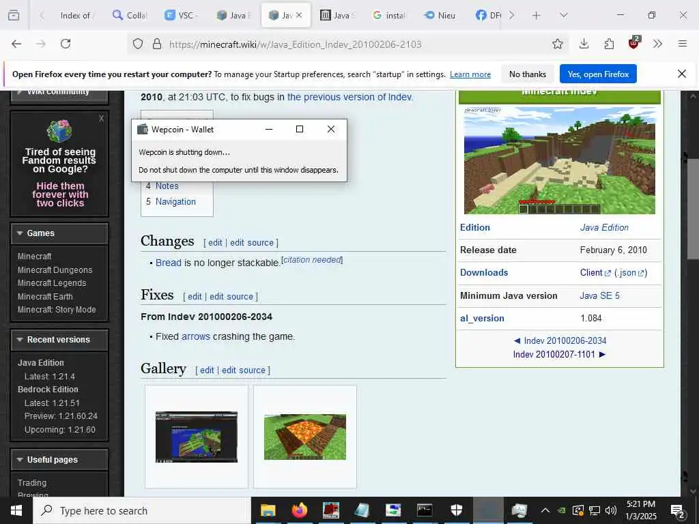Open Firefox View tab overview icon

click(14, 15)
